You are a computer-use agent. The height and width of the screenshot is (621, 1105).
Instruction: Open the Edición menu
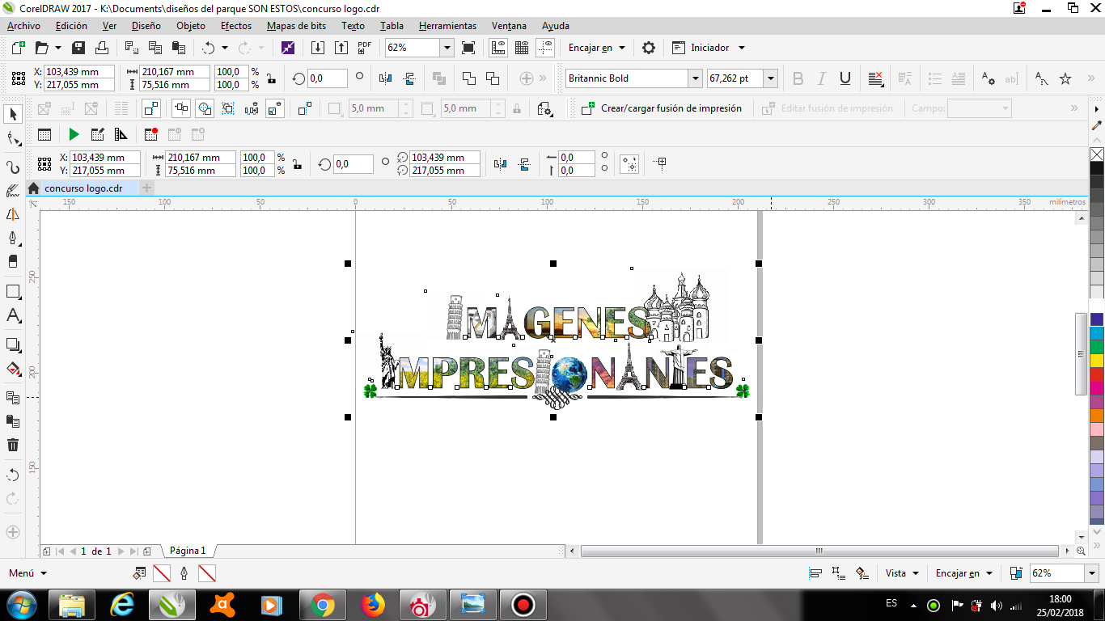point(71,26)
